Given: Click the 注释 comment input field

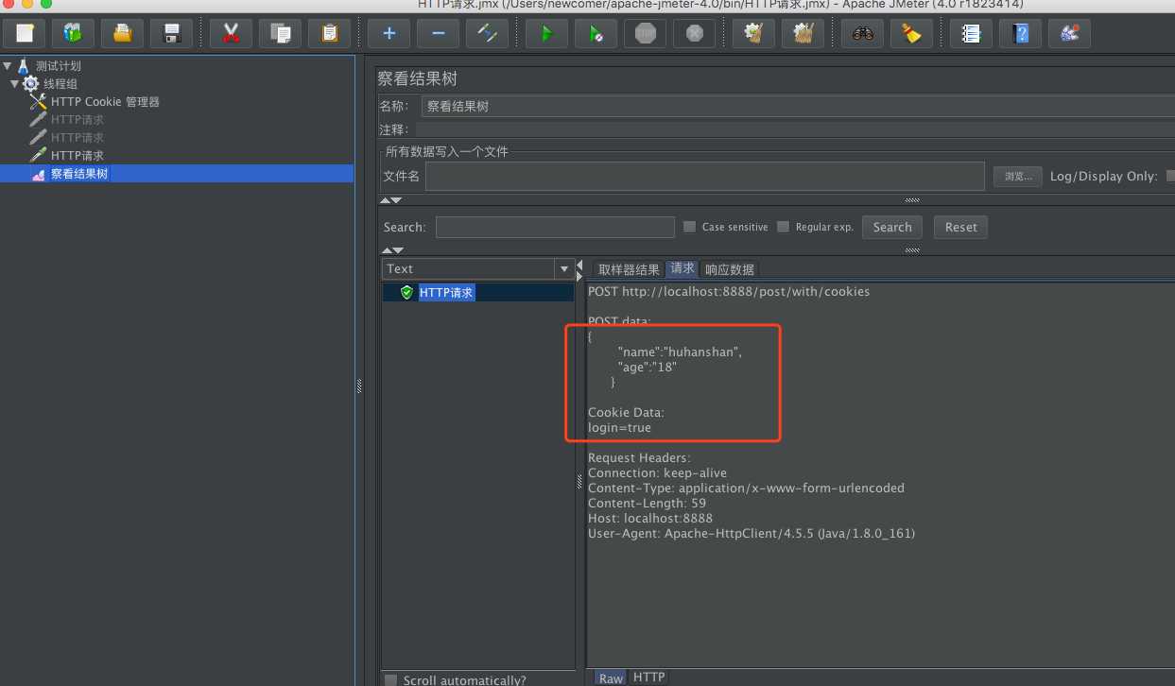Looking at the screenshot, I should (794, 129).
